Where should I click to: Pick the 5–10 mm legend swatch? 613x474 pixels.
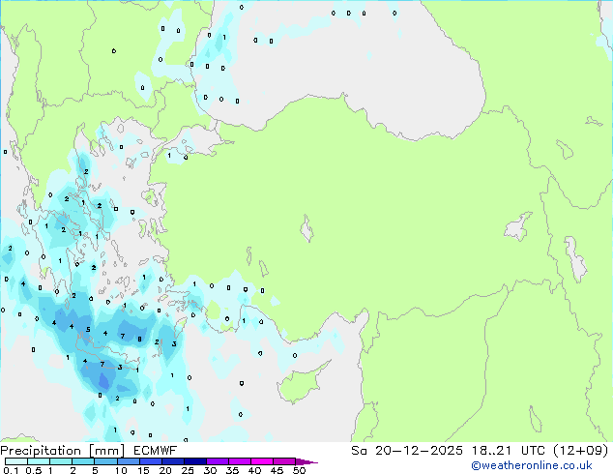click(x=105, y=461)
